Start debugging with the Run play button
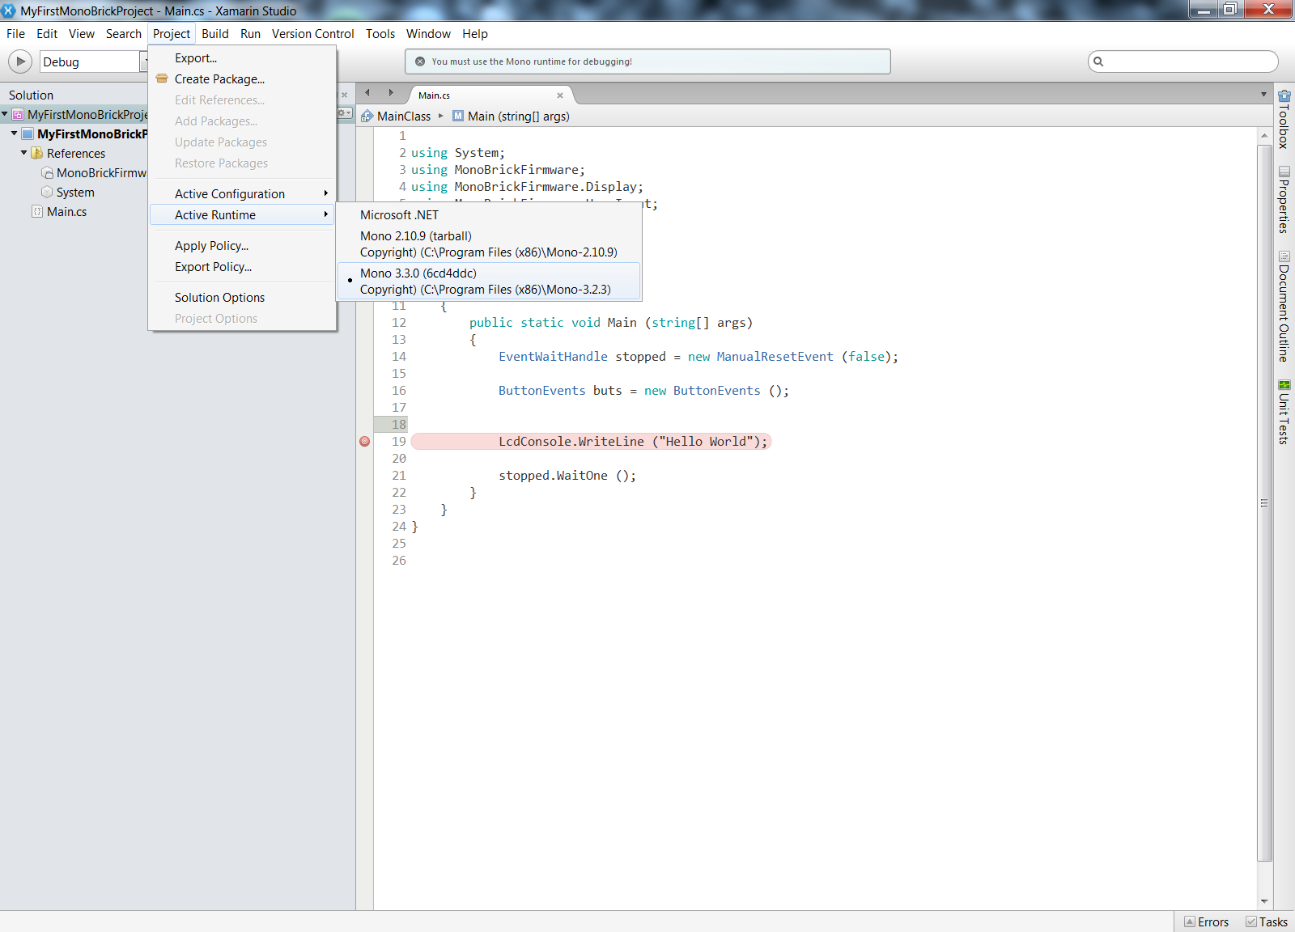The height and width of the screenshot is (932, 1295). coord(20,61)
